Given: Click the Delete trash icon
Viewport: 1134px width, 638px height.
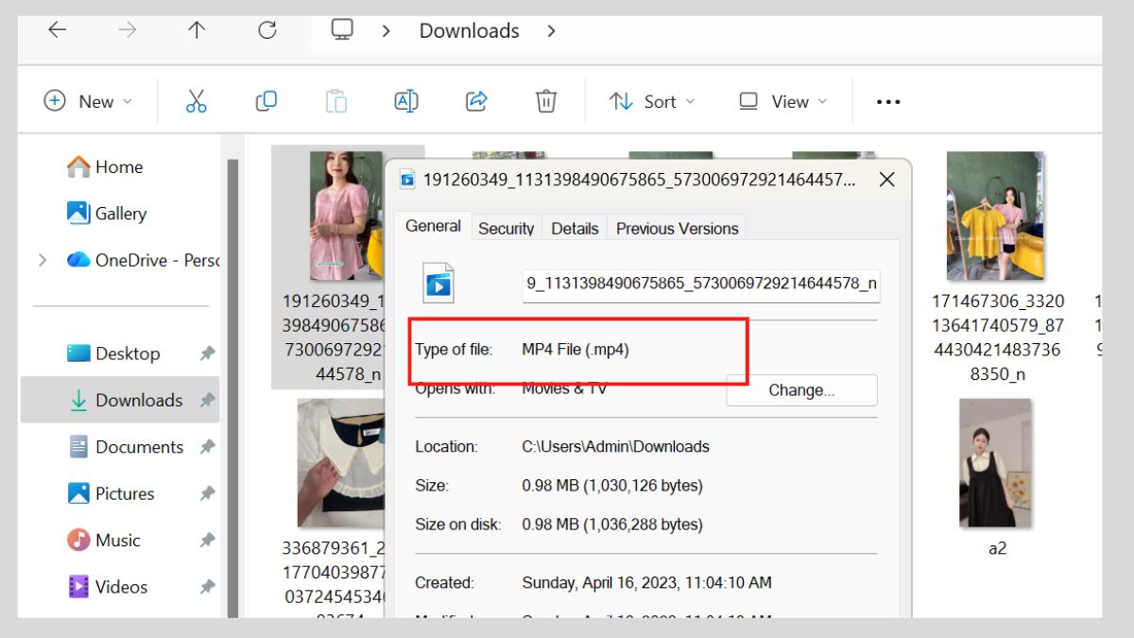Looking at the screenshot, I should tap(546, 100).
